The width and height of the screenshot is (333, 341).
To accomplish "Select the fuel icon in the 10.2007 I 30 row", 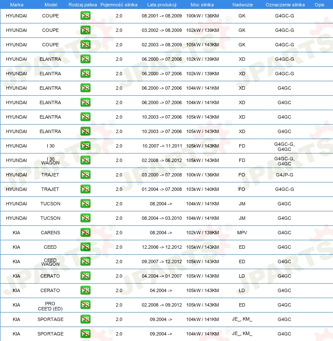I will click(85, 146).
